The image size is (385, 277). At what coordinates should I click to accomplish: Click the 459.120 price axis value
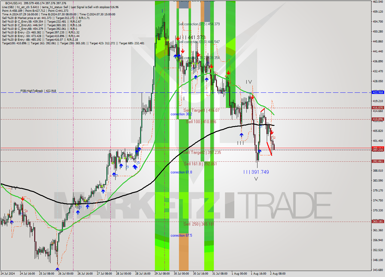377,12
